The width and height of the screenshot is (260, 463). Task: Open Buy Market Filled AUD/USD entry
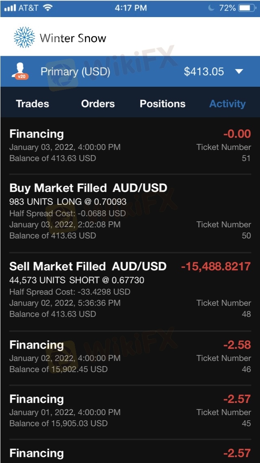(x=88, y=188)
